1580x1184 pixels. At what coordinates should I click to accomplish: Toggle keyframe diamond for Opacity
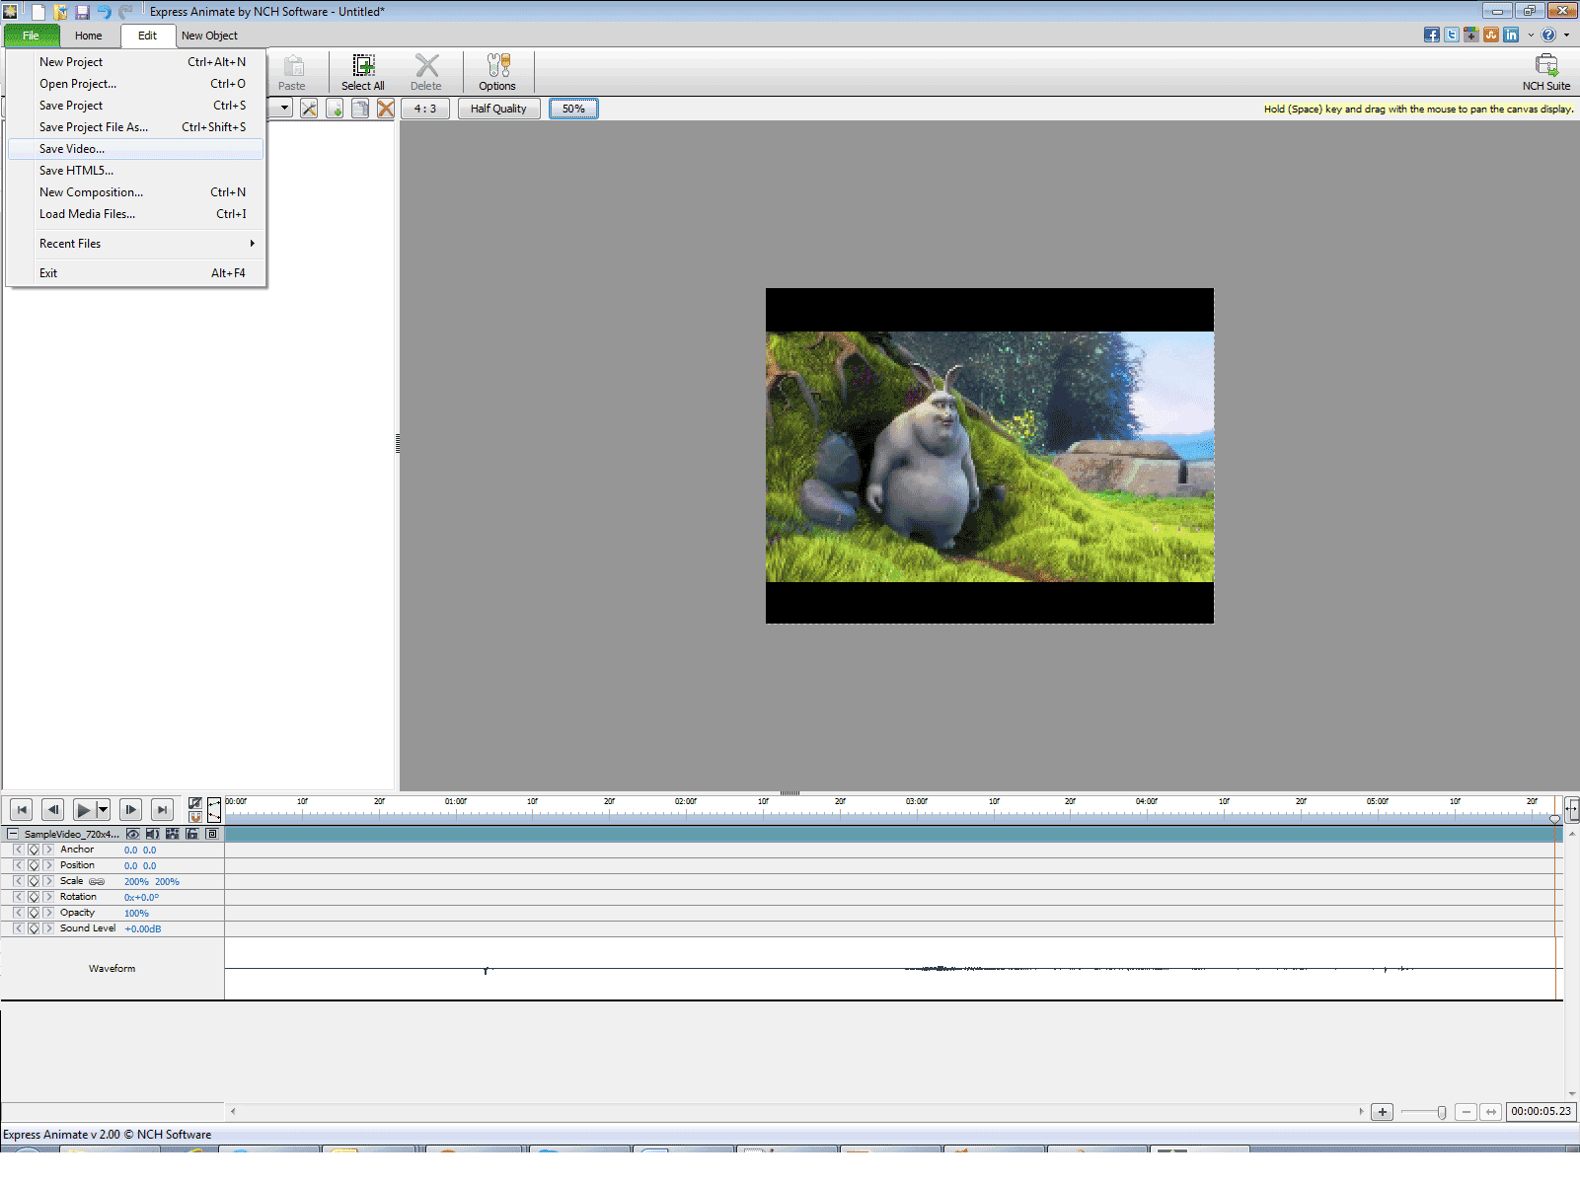(x=34, y=913)
